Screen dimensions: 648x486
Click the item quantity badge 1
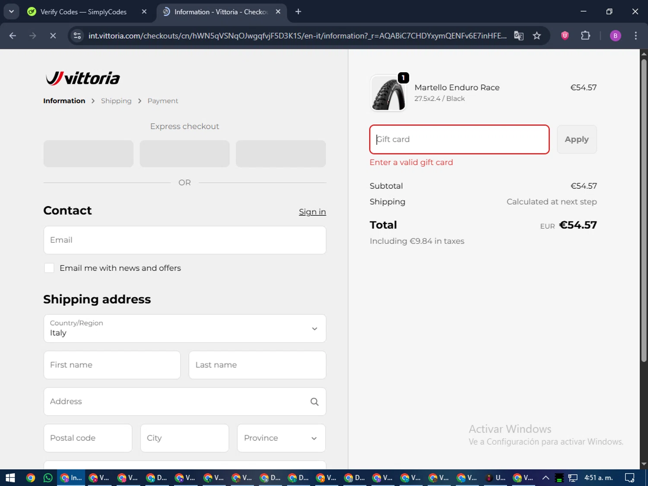pyautogui.click(x=403, y=78)
